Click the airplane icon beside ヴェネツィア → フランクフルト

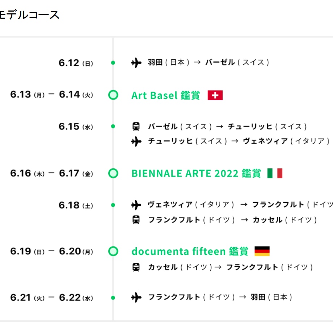(x=136, y=205)
